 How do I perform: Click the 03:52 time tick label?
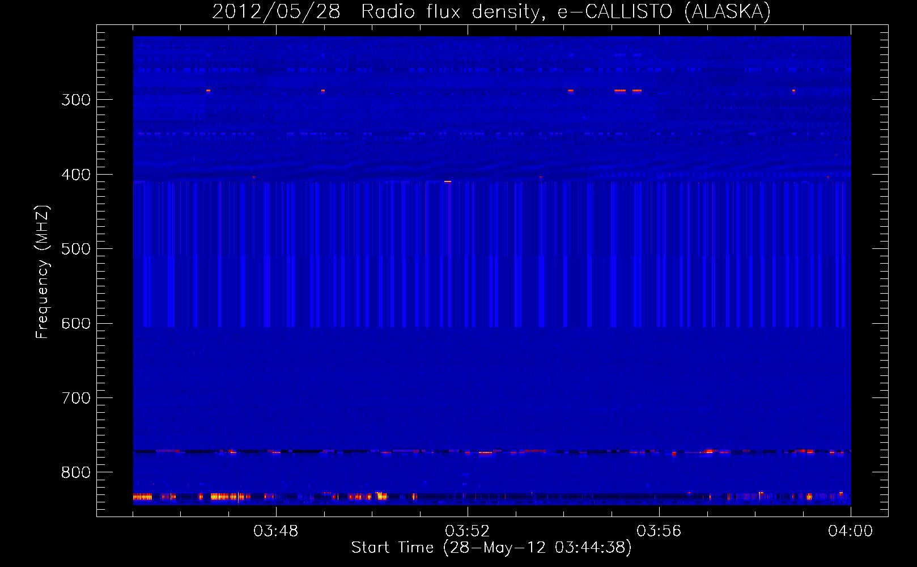468,531
